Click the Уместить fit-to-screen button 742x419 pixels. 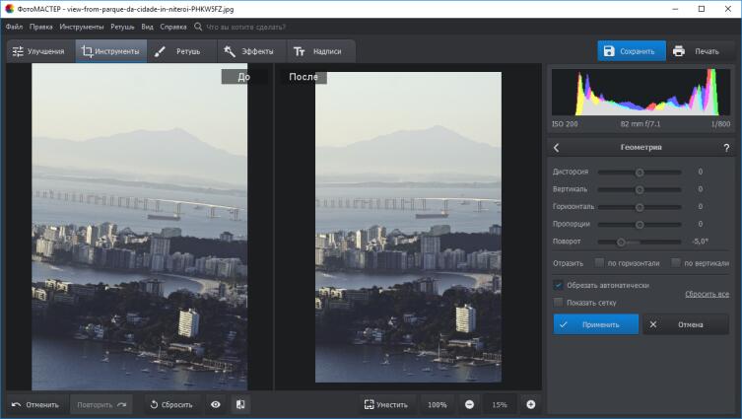point(385,404)
